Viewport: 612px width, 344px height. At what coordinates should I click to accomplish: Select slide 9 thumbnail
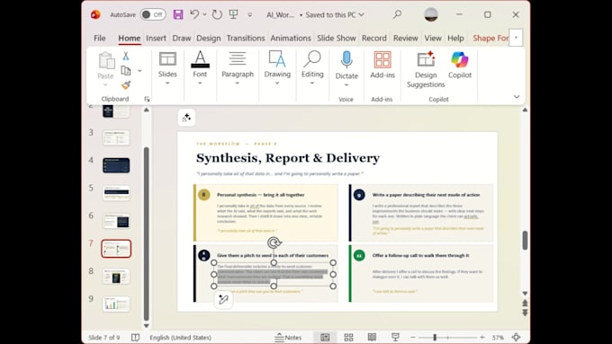click(116, 304)
